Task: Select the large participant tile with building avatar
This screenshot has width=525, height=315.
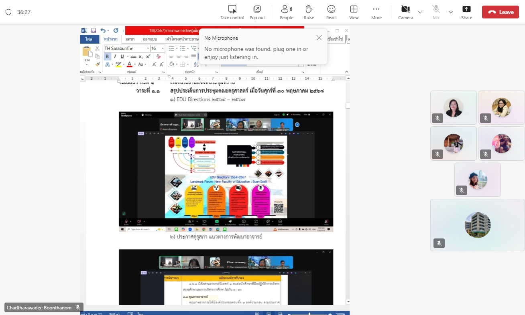Action: [477, 225]
